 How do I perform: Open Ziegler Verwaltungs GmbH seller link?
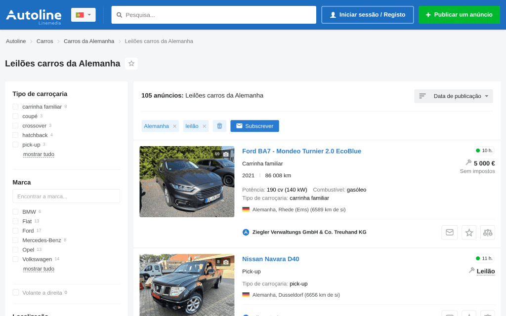(x=309, y=232)
